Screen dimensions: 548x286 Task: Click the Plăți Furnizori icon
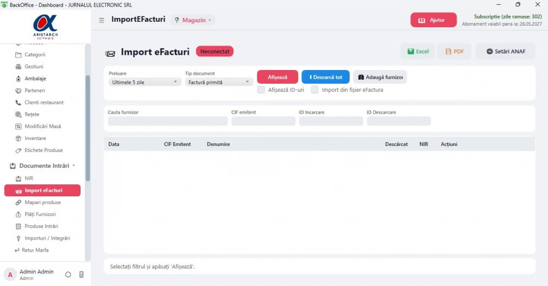click(x=18, y=214)
